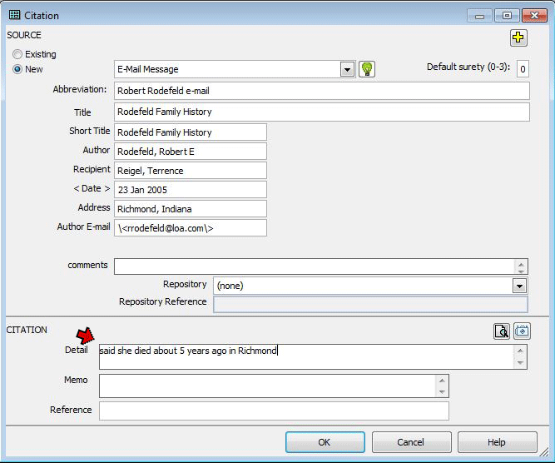This screenshot has width=555, height=463.
Task: Click the Repository Reference field
Action: pyautogui.click(x=370, y=304)
